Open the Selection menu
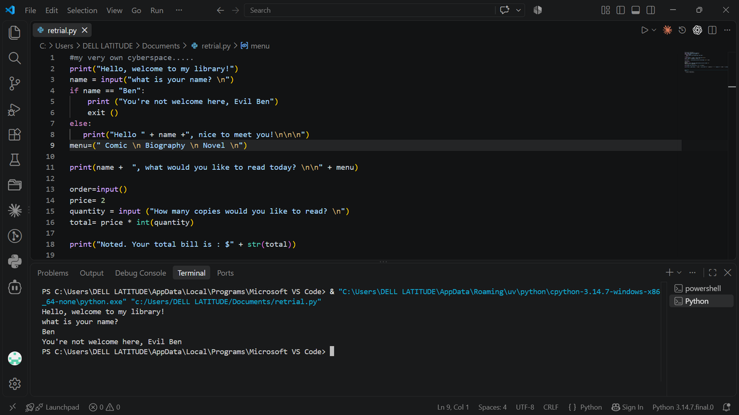This screenshot has height=415, width=739. point(82,10)
